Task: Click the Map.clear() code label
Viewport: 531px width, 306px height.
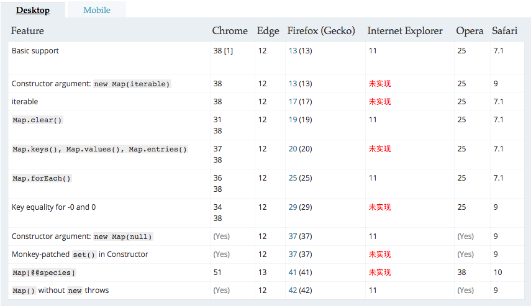Action: pos(37,120)
